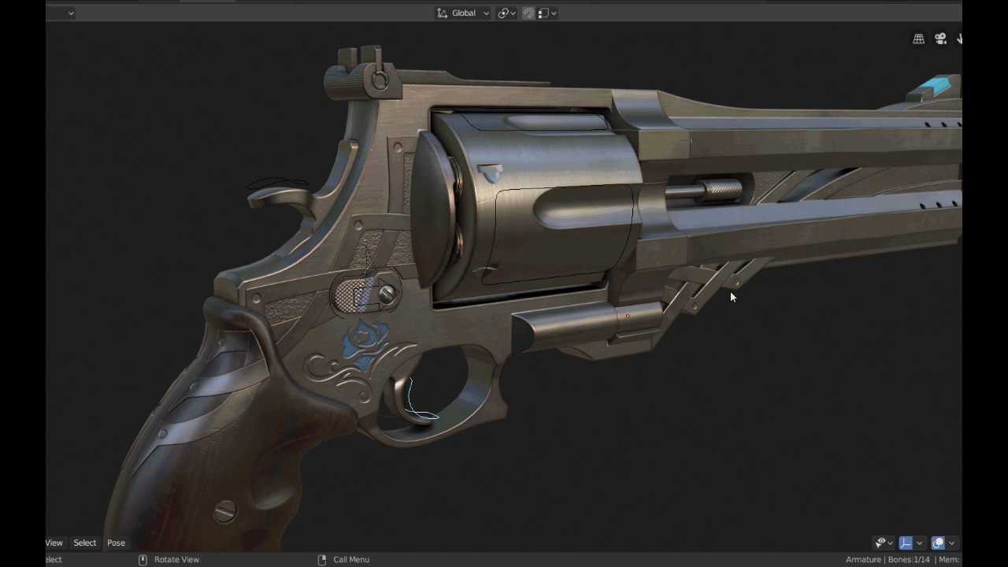Select the hammer bone outline on the revolver

(x=276, y=184)
